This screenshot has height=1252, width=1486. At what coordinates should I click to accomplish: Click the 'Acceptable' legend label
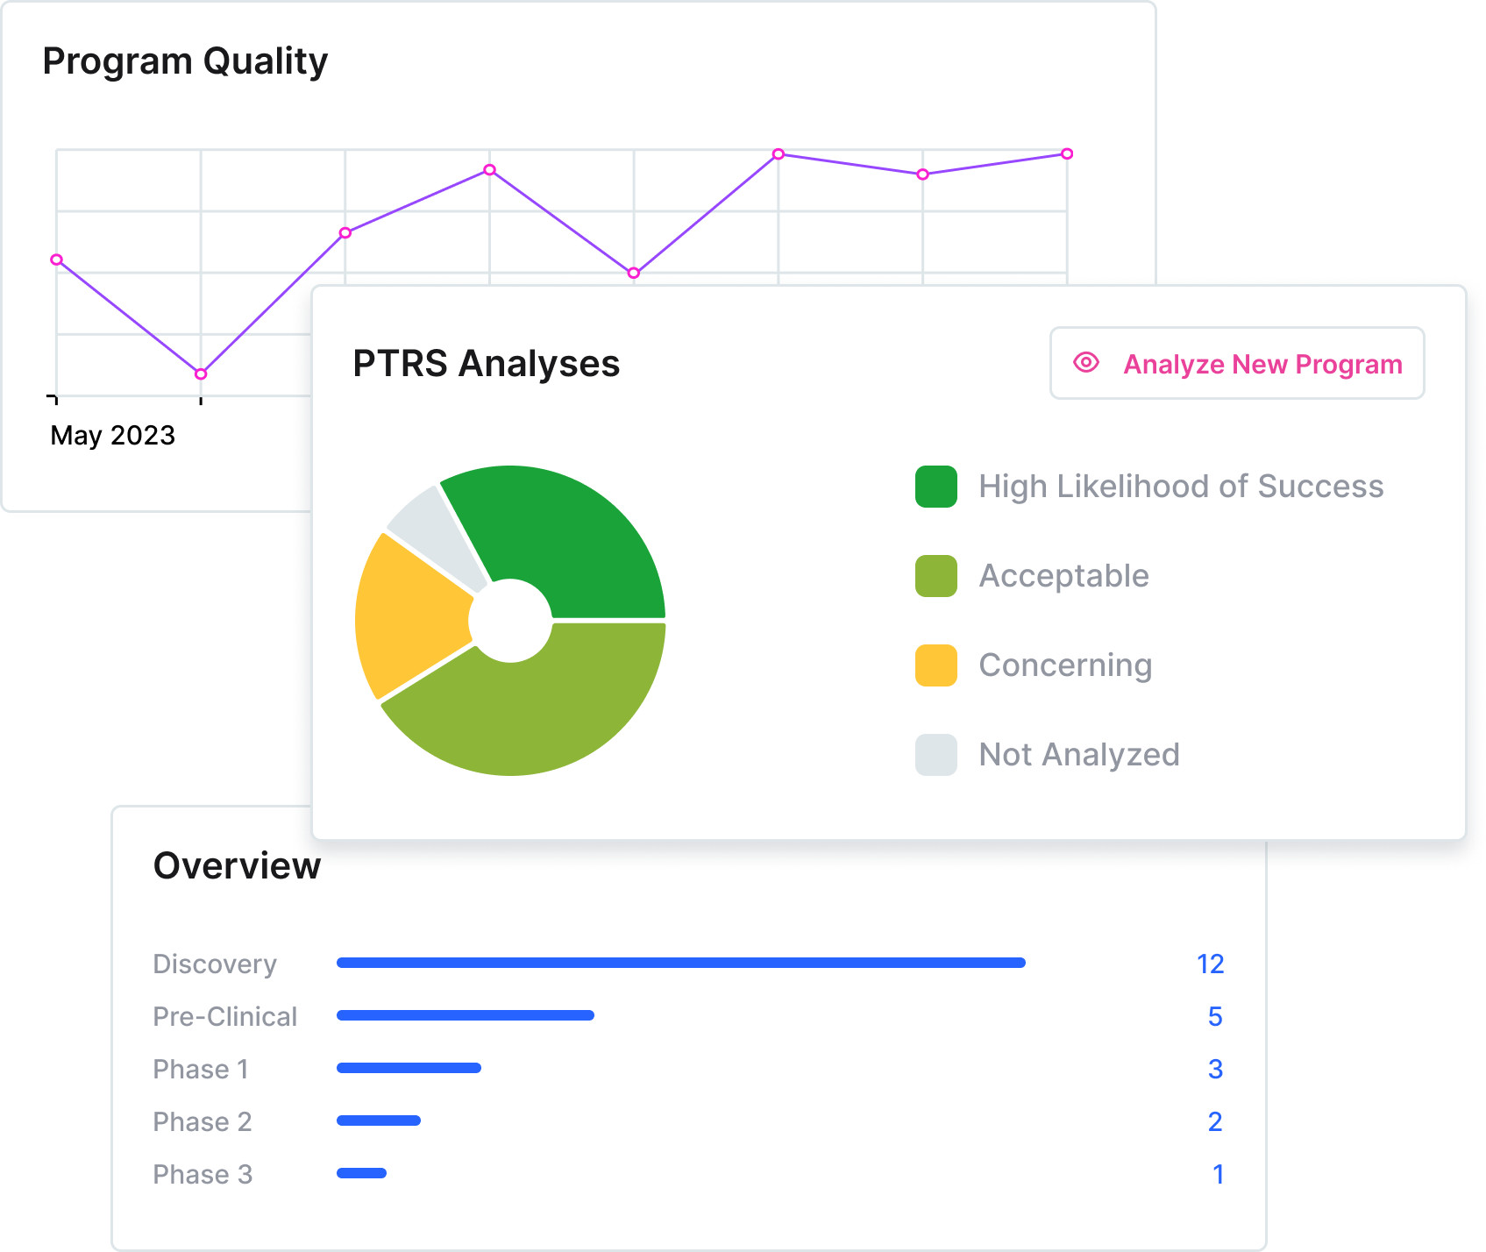tap(1063, 576)
